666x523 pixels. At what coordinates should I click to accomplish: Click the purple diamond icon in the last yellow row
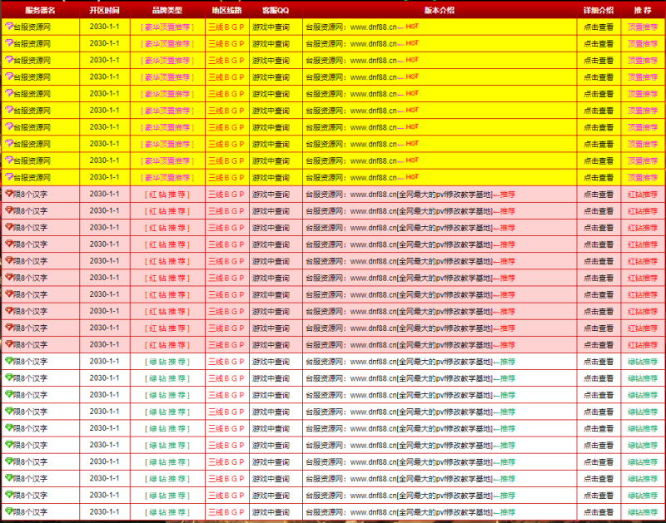pos(9,177)
